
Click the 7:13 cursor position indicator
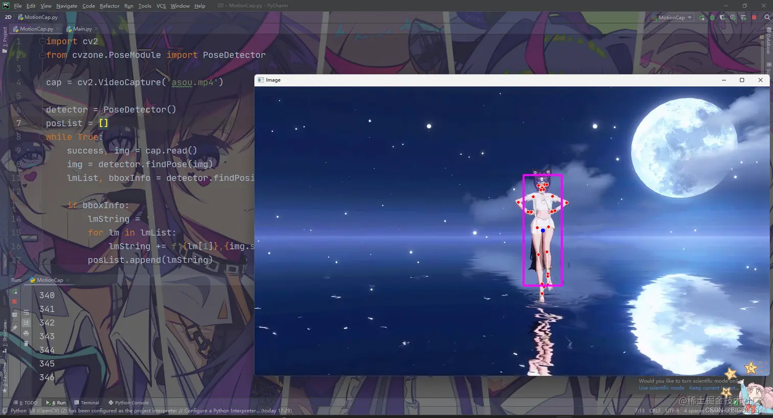click(640, 410)
